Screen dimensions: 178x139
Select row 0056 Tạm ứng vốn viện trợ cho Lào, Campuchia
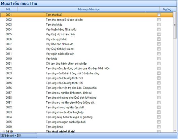86,88
